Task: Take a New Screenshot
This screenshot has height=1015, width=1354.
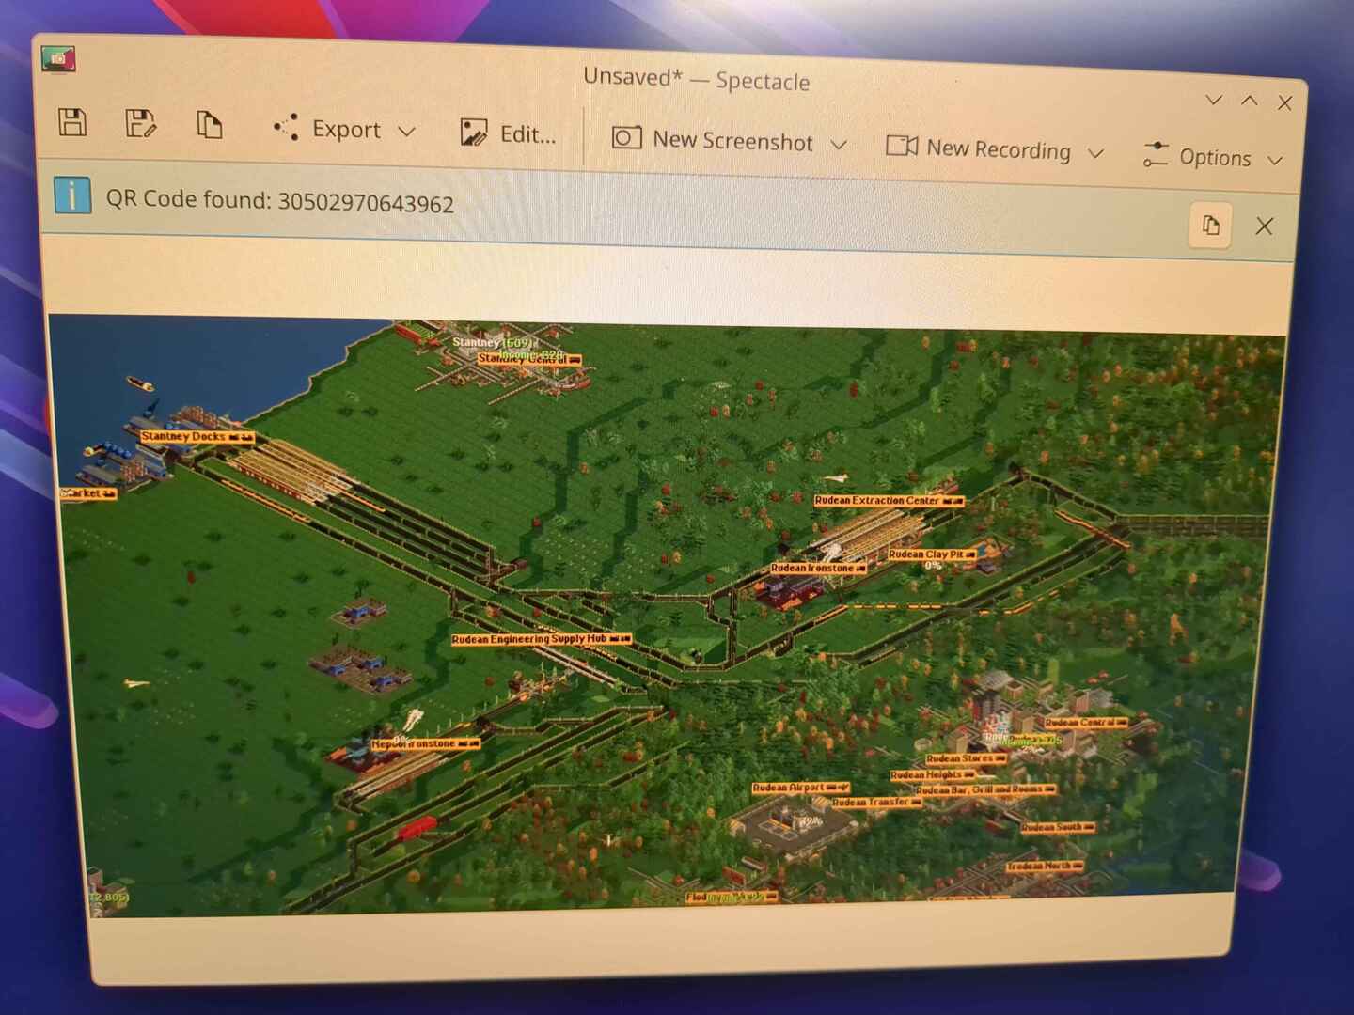Action: point(713,141)
